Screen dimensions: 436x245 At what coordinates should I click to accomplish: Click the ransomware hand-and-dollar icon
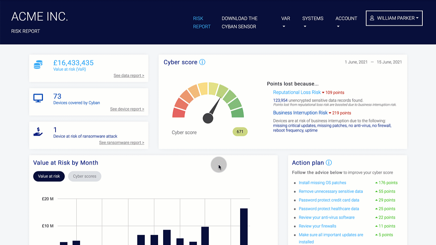(x=38, y=132)
